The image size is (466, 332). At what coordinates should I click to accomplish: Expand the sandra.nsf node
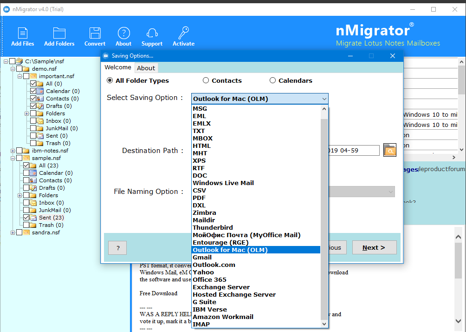click(13, 232)
